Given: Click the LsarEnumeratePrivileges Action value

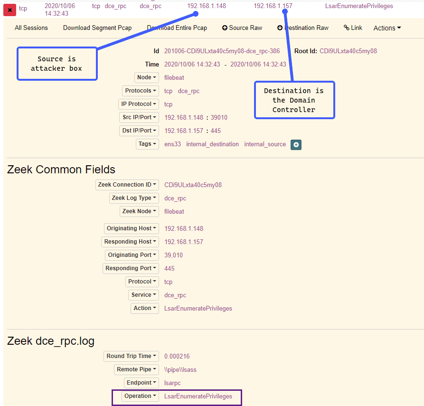Looking at the screenshot, I should [x=198, y=309].
